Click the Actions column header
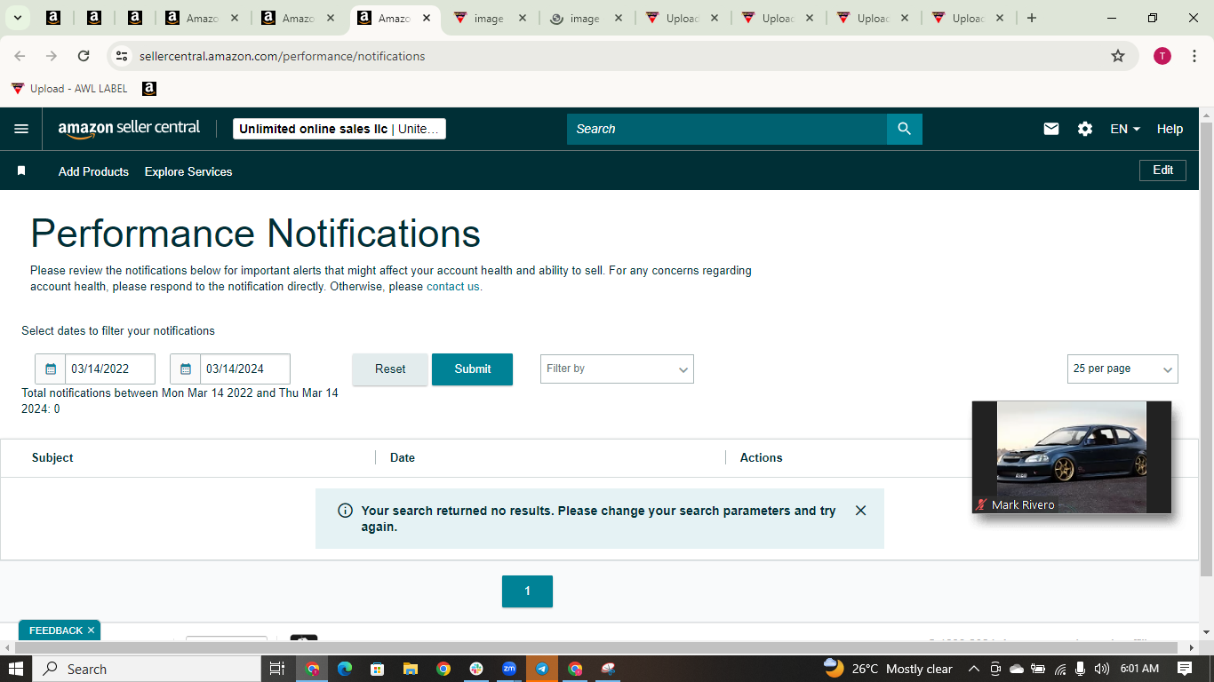Screen dimensions: 1214x682 pyautogui.click(x=762, y=458)
